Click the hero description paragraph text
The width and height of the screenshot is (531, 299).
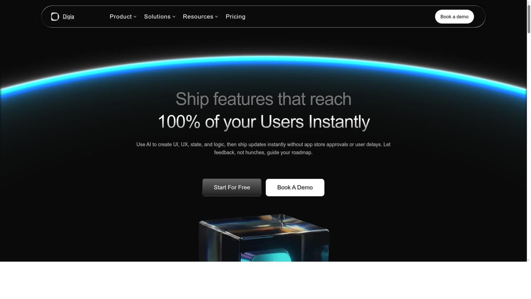pos(263,148)
